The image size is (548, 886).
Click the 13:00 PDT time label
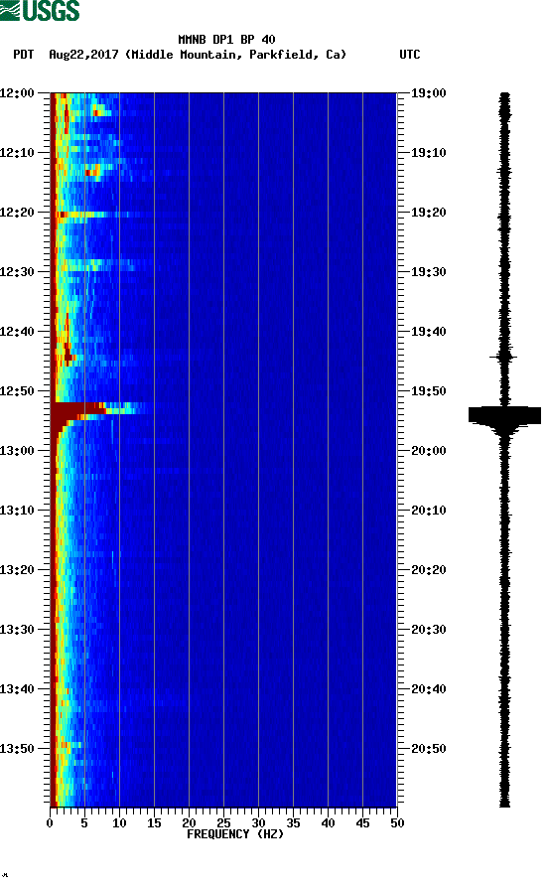[x=18, y=450]
